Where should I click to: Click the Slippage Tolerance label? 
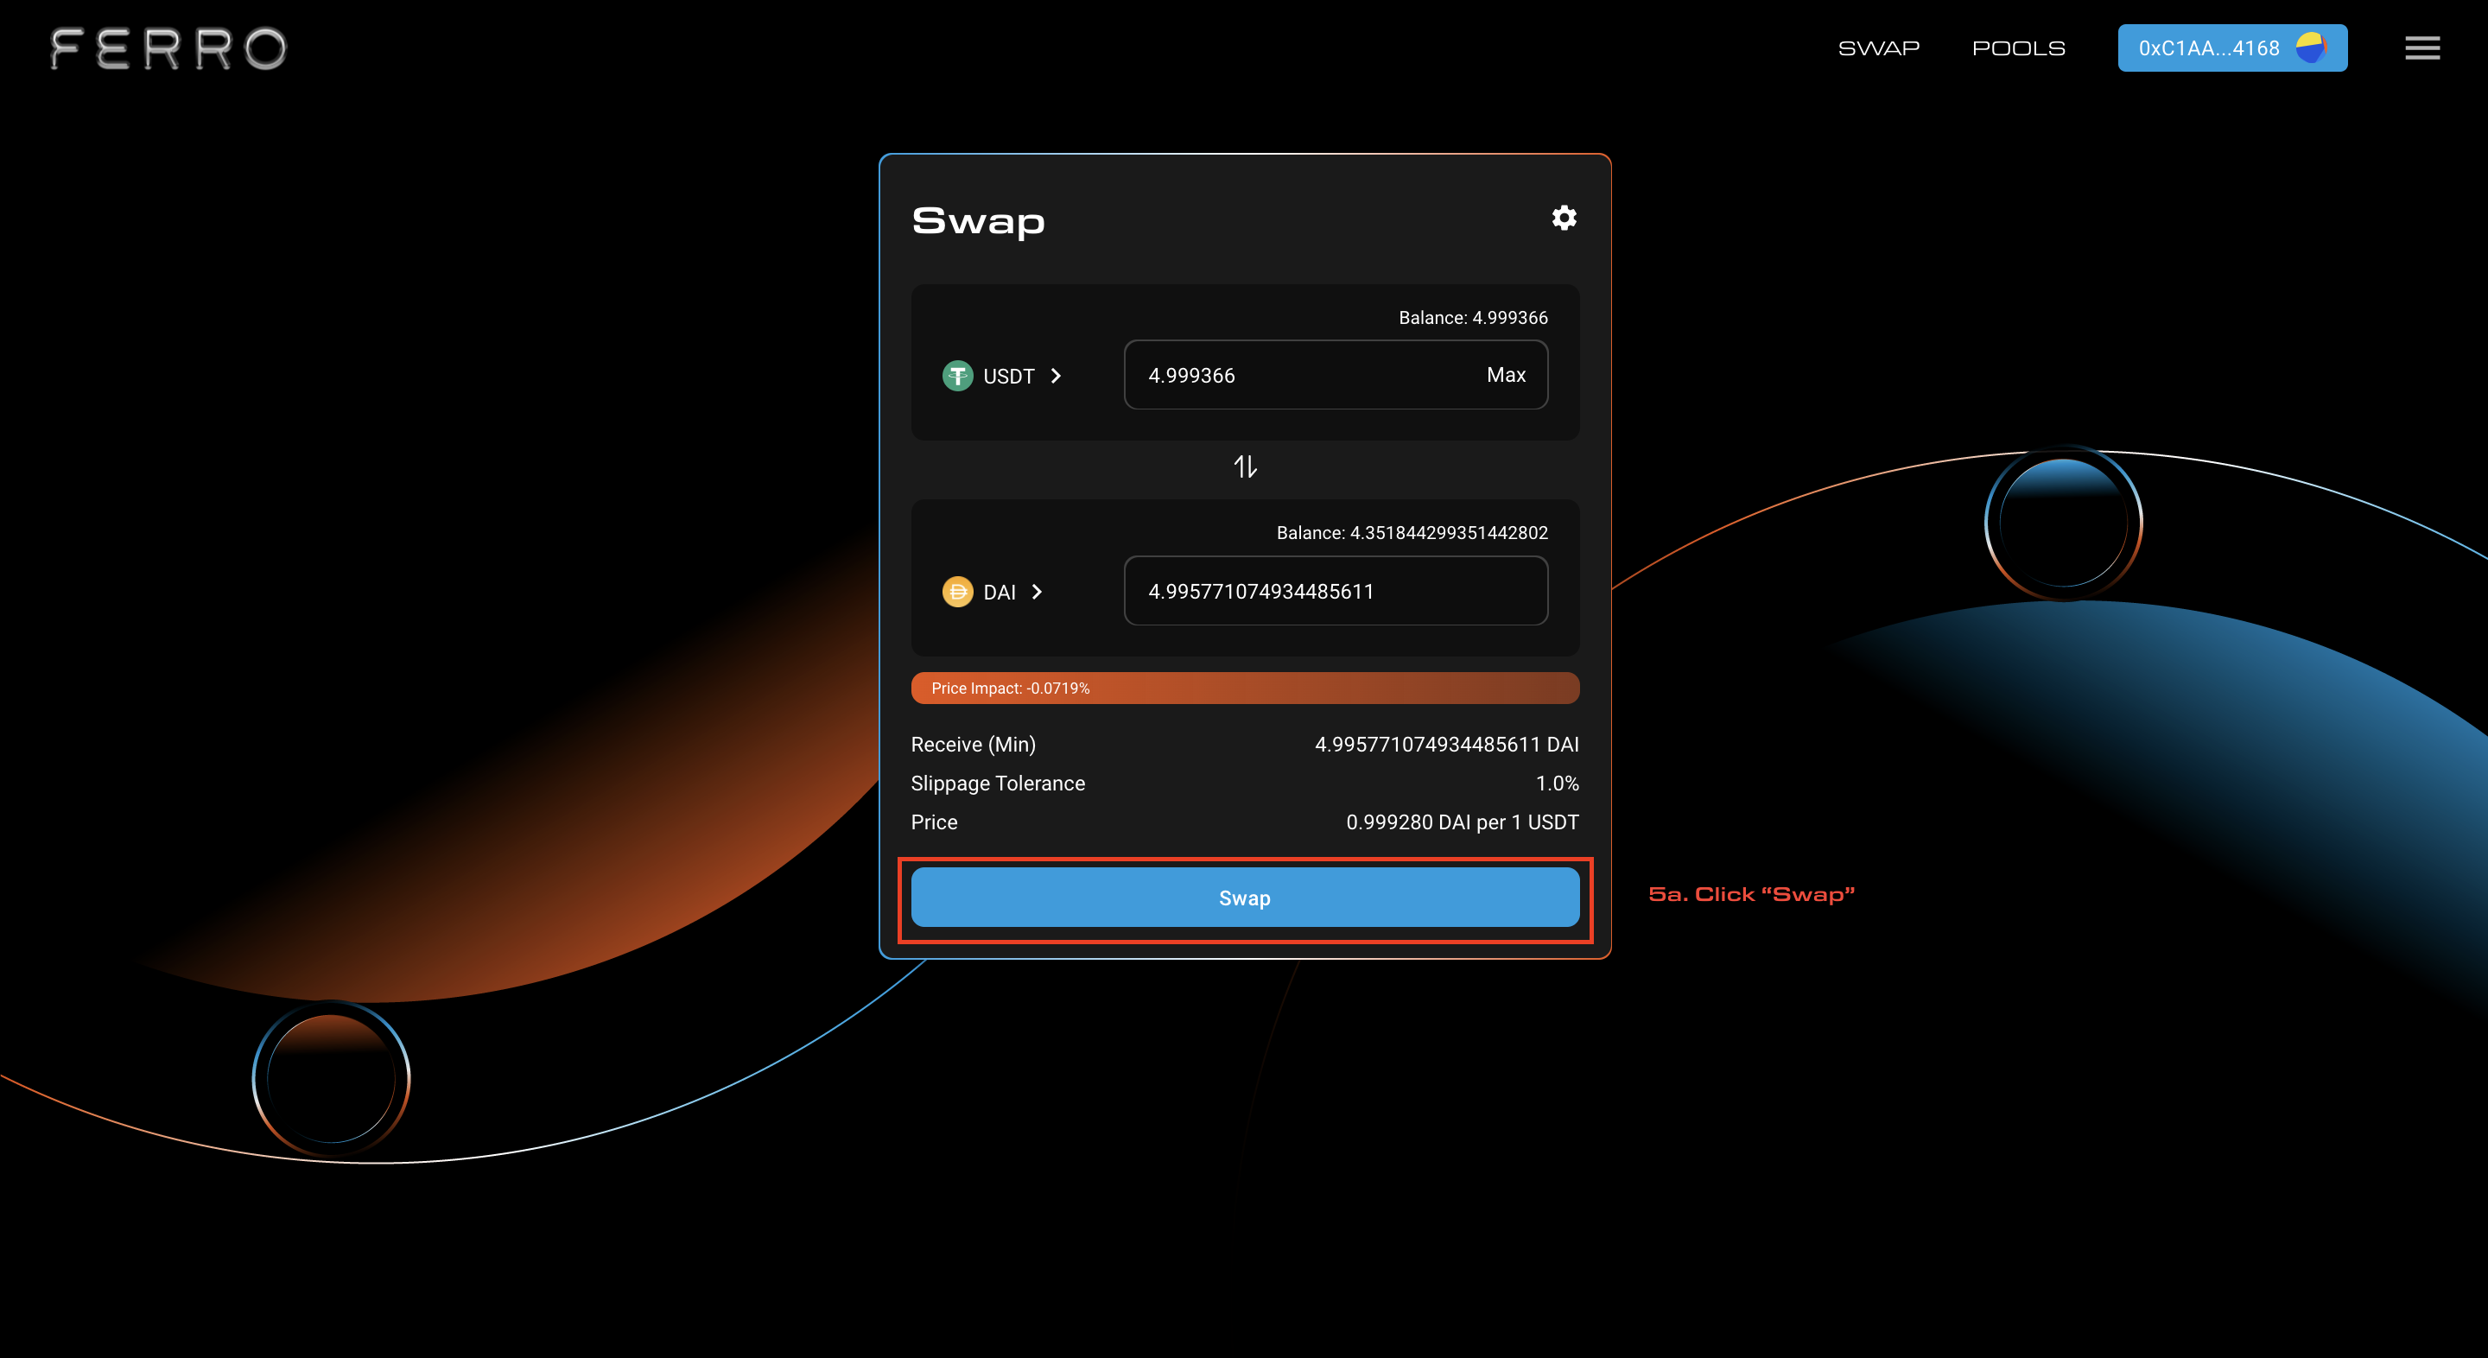pos(998,784)
